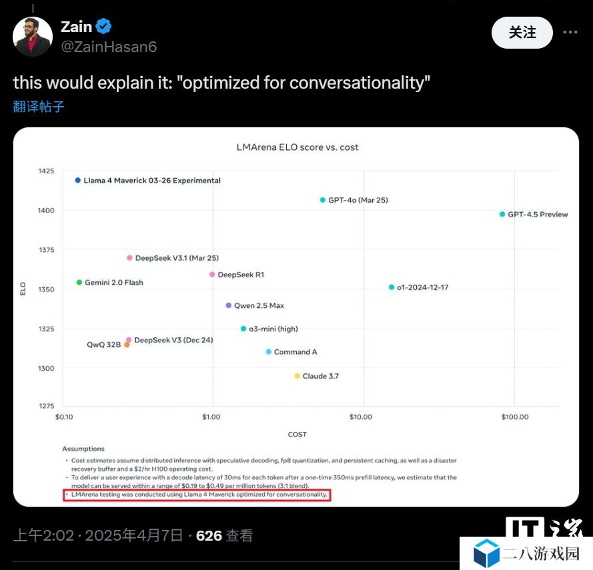This screenshot has height=570, width=593.
Task: Click the 626 查看 view count
Action: click(x=224, y=535)
